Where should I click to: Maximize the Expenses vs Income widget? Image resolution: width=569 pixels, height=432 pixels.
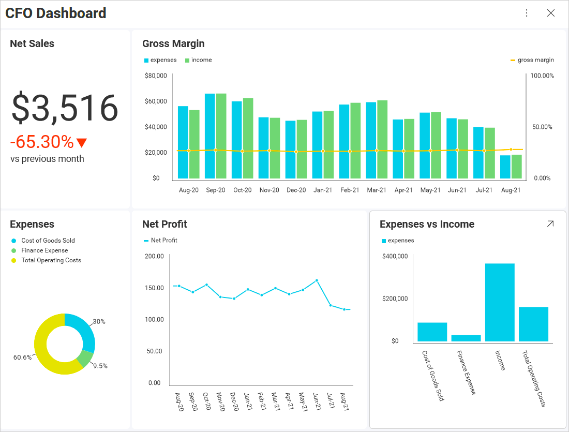tap(550, 224)
